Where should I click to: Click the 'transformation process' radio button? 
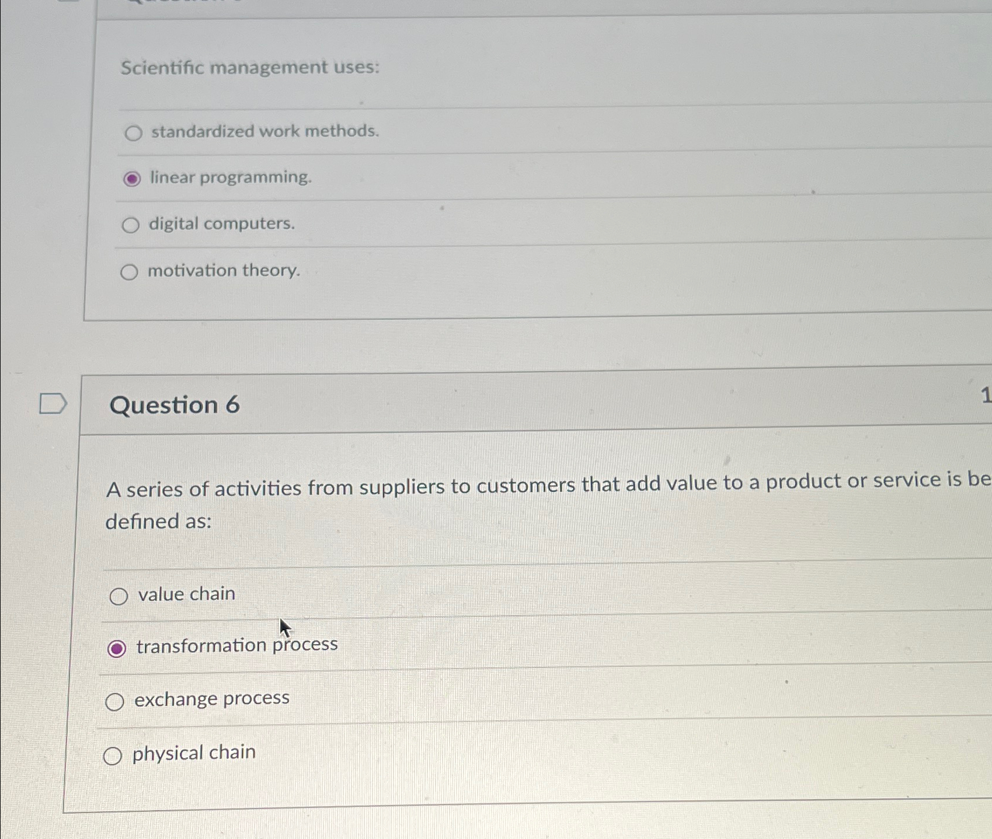[119, 648]
